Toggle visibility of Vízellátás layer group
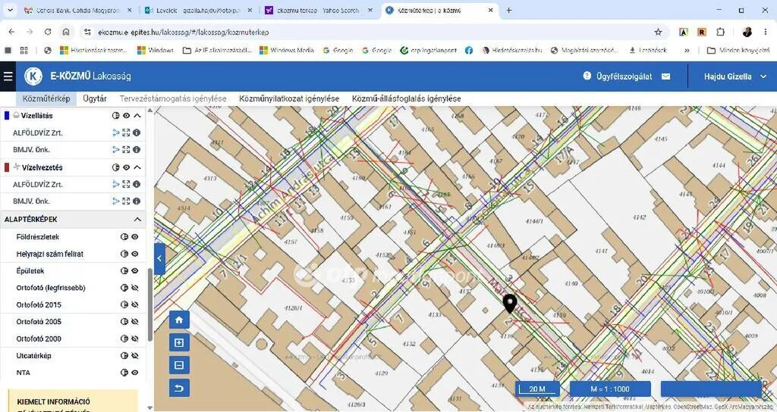The width and height of the screenshot is (777, 412). [x=127, y=115]
